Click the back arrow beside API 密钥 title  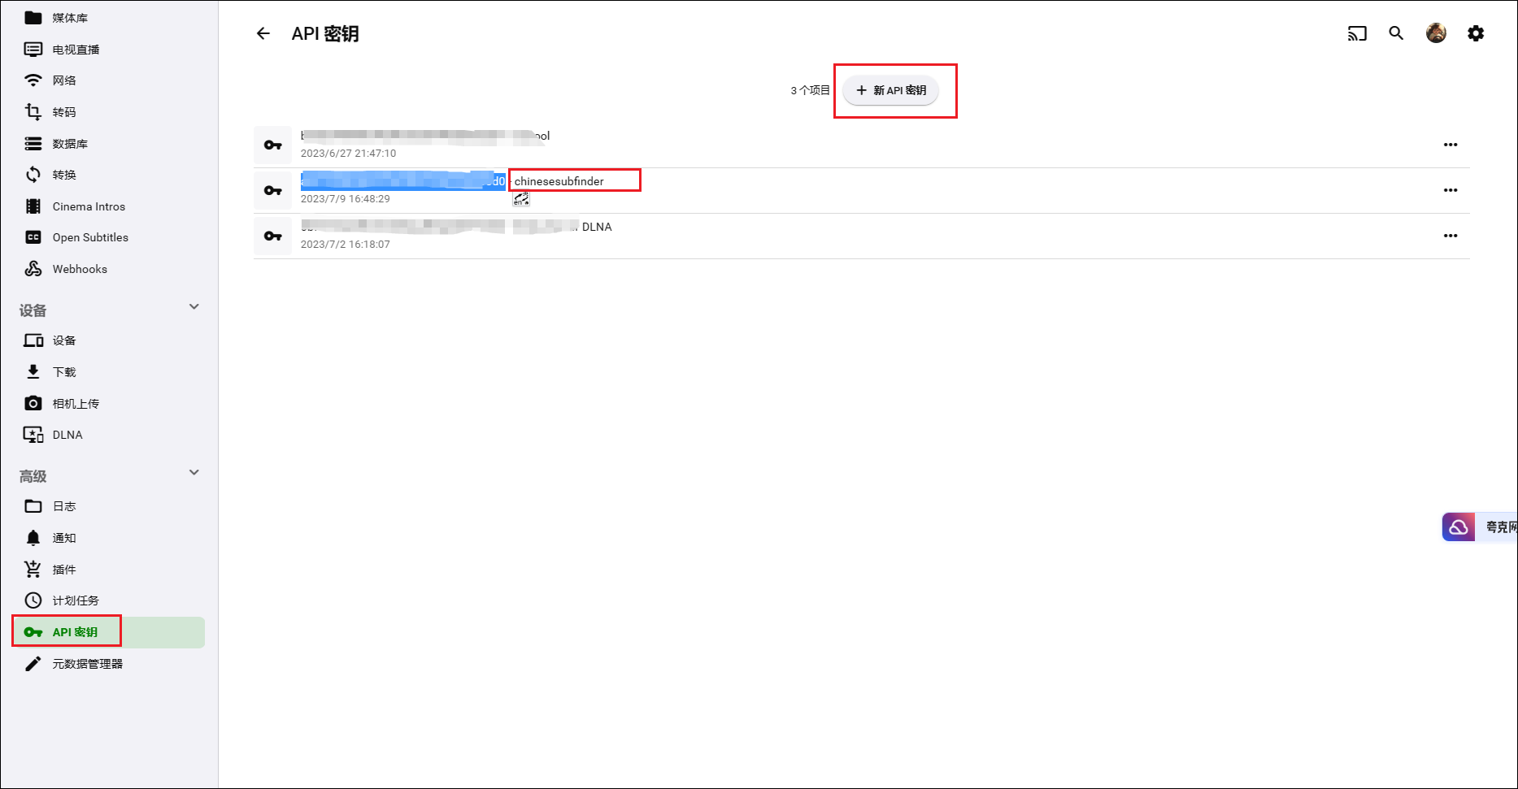click(263, 33)
